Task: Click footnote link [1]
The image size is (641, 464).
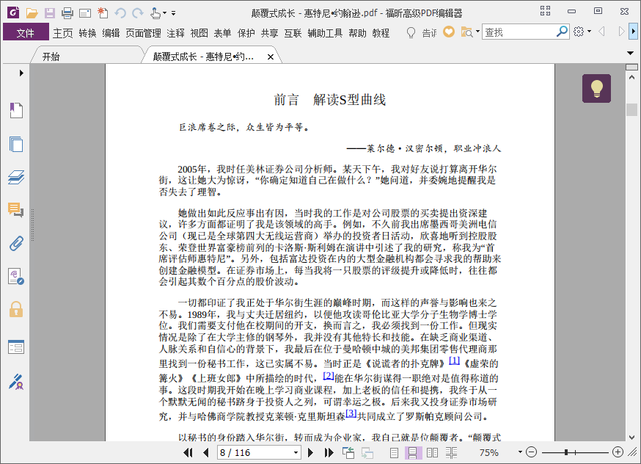Action: point(454,360)
